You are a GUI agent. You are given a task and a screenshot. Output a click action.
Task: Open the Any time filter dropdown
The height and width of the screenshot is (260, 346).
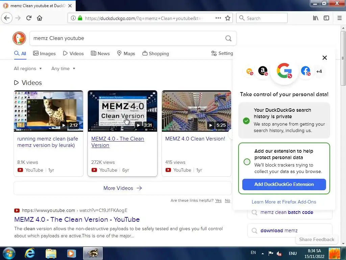coord(63,68)
